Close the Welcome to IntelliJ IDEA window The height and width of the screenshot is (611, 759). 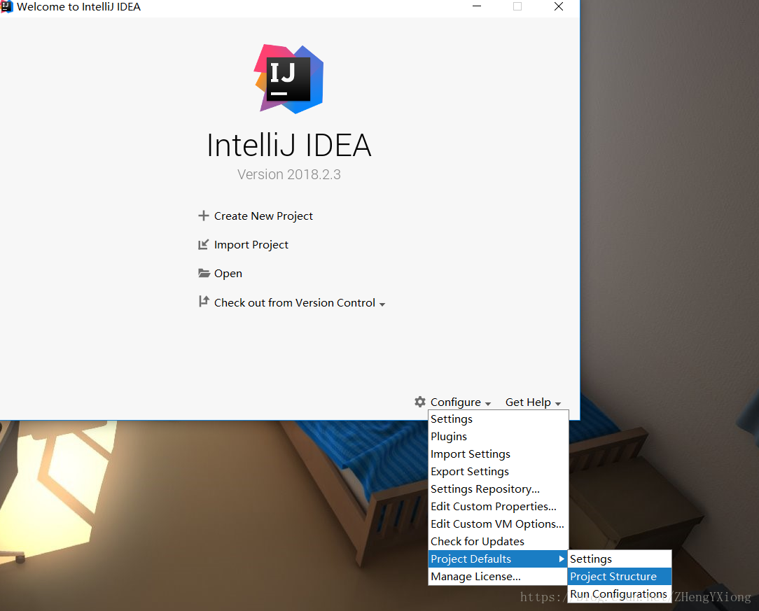(x=559, y=6)
